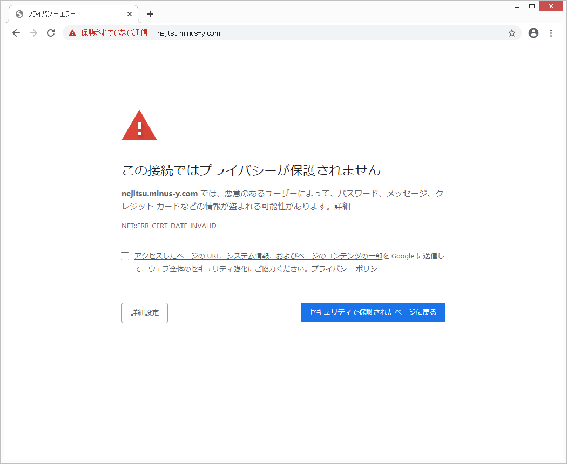567x464 pixels.
Task: Click the NET::ERR_CERT_DATE_INVALID error code
Action: [x=169, y=226]
